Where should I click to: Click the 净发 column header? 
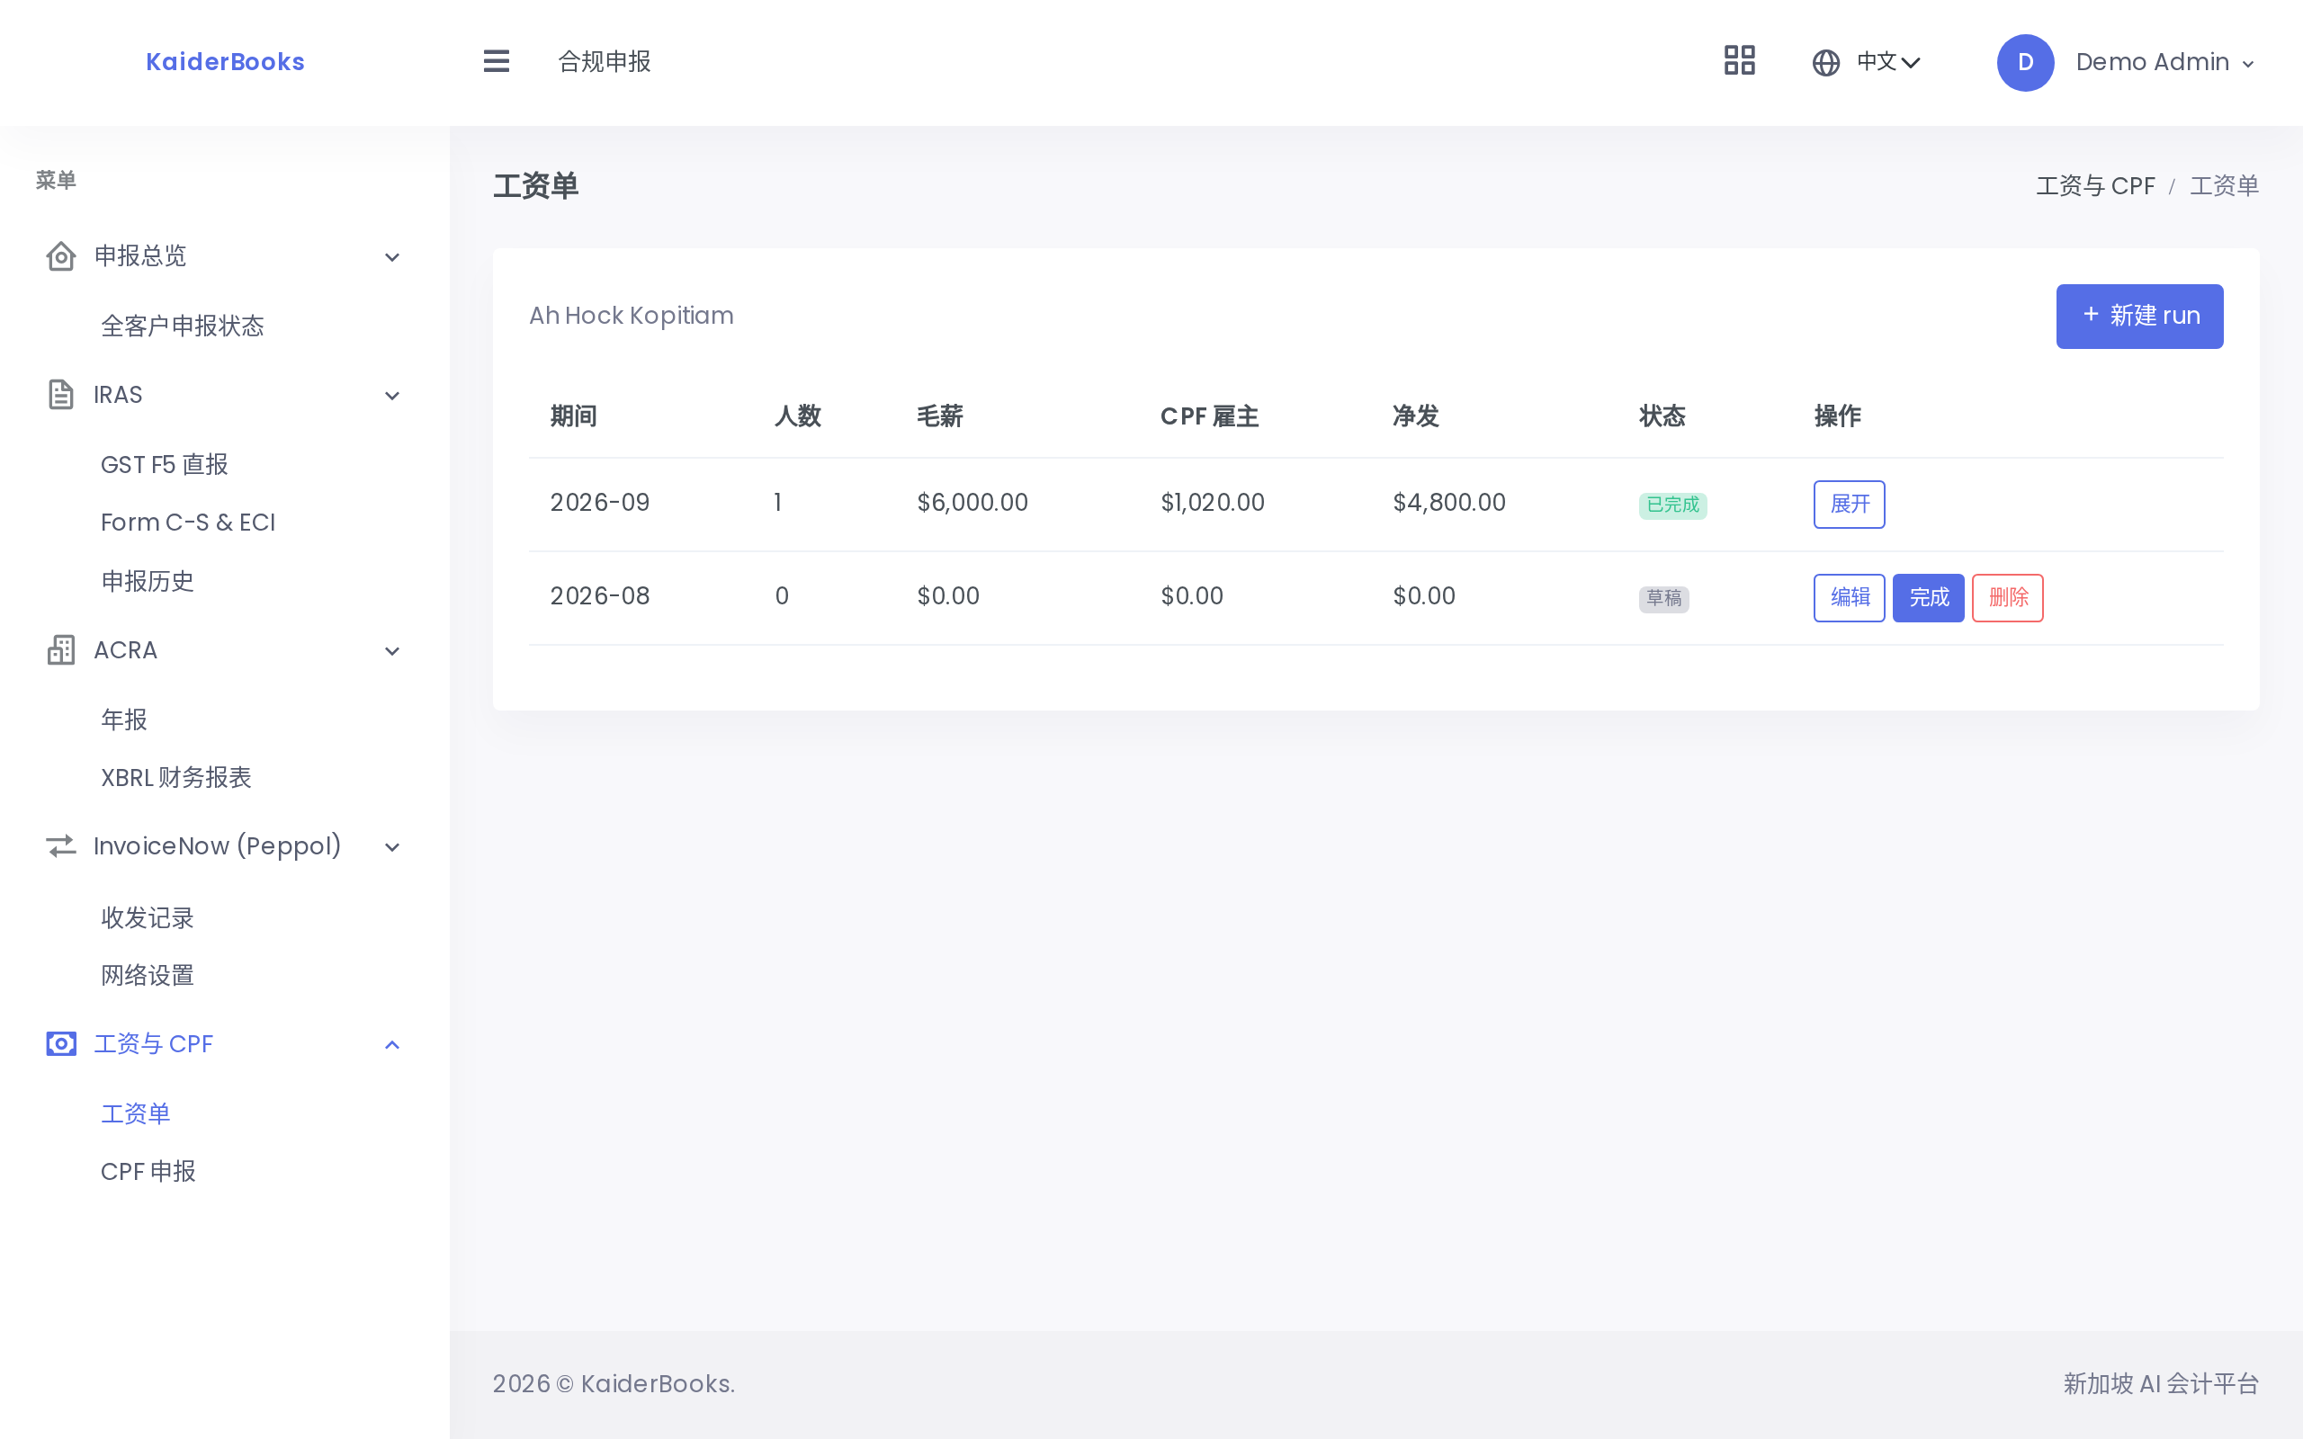(1416, 416)
